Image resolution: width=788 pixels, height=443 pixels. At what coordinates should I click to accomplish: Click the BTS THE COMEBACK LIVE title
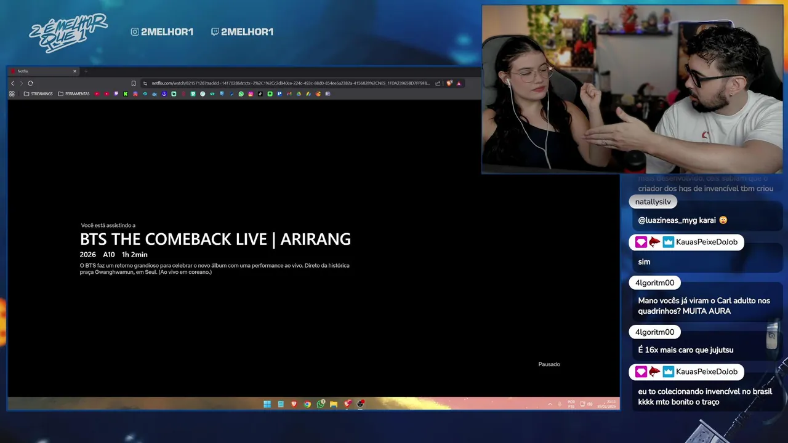point(215,239)
